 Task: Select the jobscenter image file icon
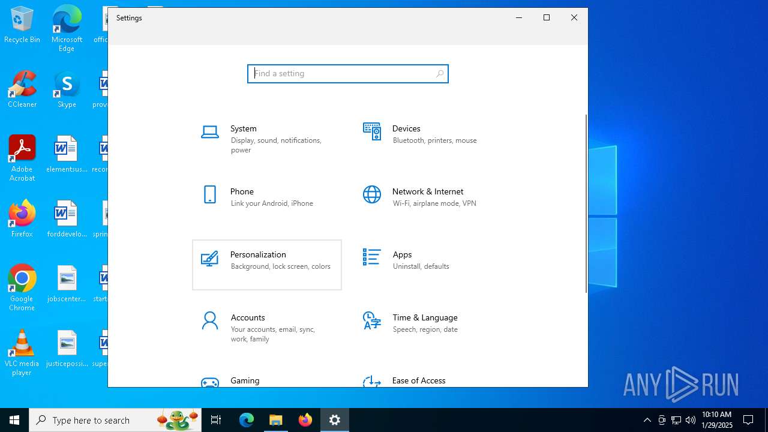[x=67, y=284]
